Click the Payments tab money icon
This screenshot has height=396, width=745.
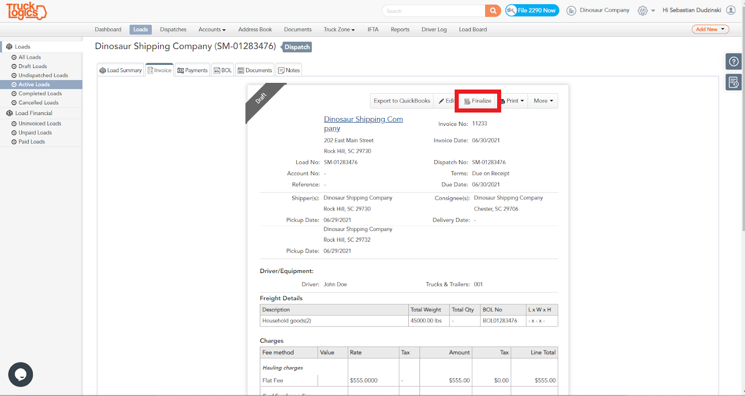tap(181, 70)
